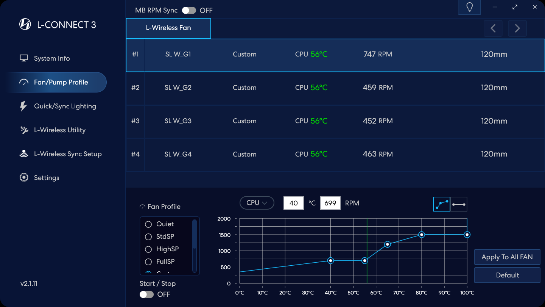Click the v2.1.11 version label
The image size is (545, 307).
(29, 284)
